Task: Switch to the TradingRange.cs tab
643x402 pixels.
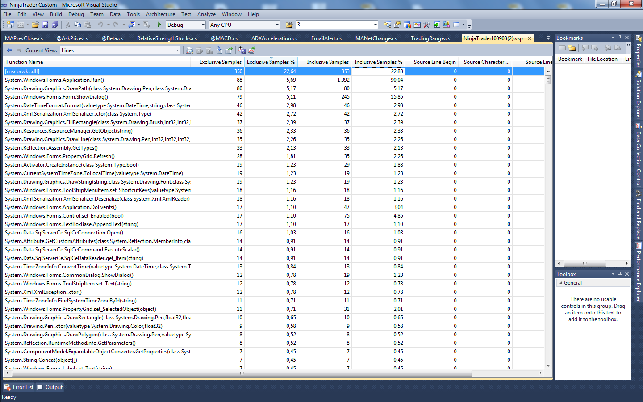Action: point(430,38)
